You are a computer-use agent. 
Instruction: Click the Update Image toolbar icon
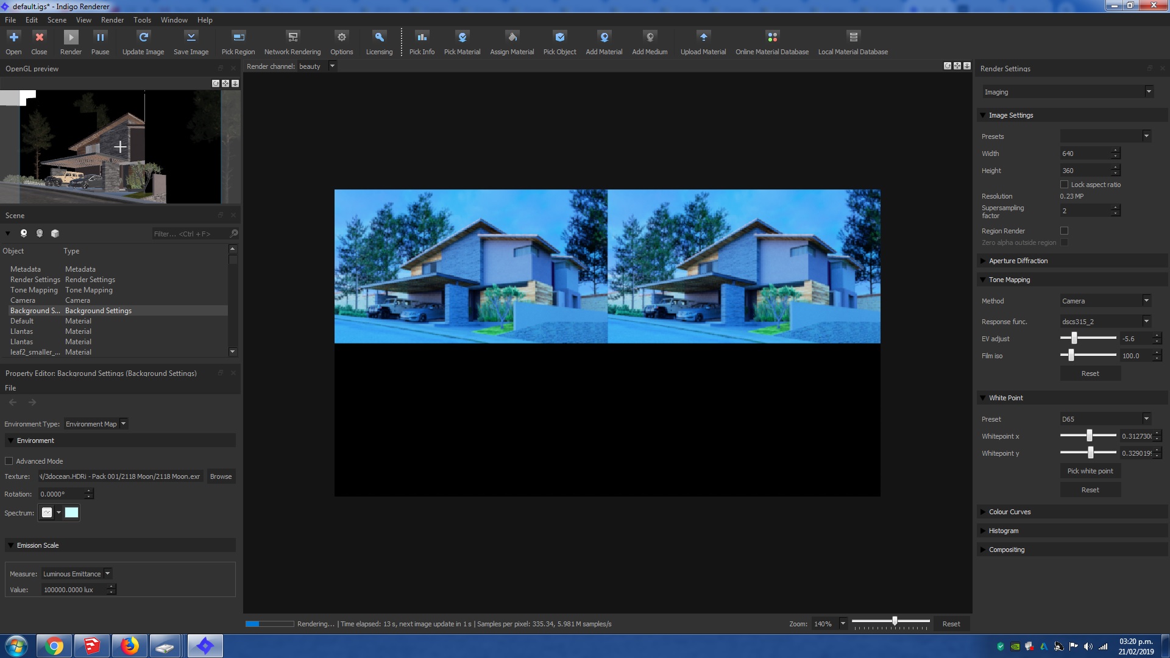(x=143, y=38)
